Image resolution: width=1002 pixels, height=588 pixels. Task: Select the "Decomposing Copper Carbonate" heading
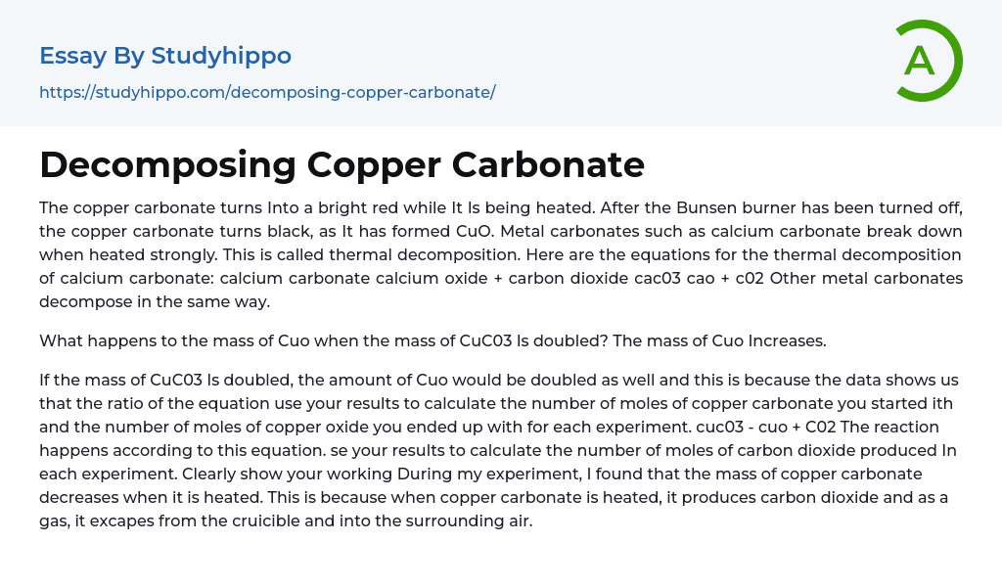pyautogui.click(x=342, y=164)
